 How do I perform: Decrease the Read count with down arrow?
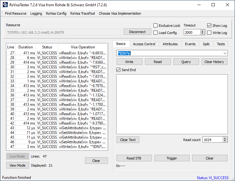tap(225, 141)
